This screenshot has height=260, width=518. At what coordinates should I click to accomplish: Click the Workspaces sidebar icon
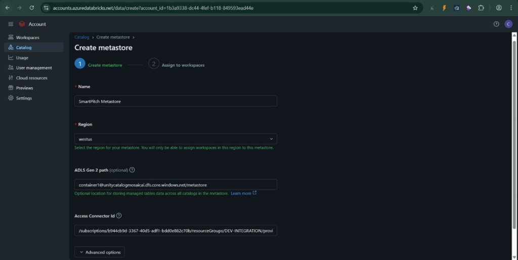tap(11, 37)
